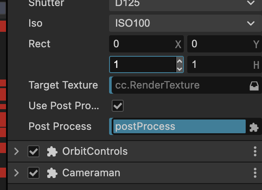The image size is (262, 190).
Task: Open the Shutter dropdown showing D125
Action: tap(185, 3)
